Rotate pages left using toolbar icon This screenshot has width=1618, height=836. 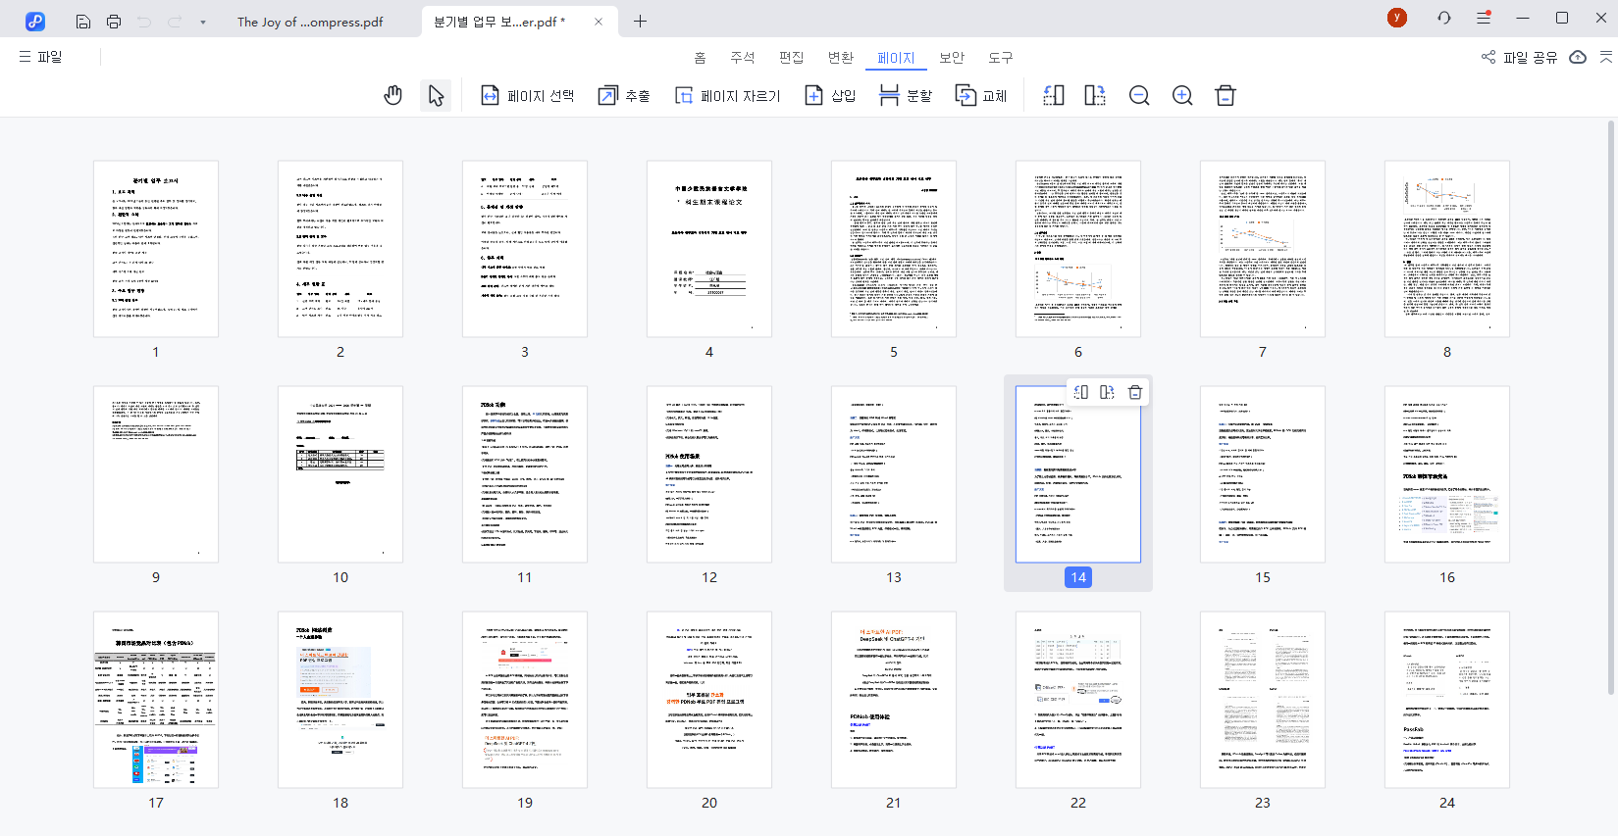click(1053, 95)
